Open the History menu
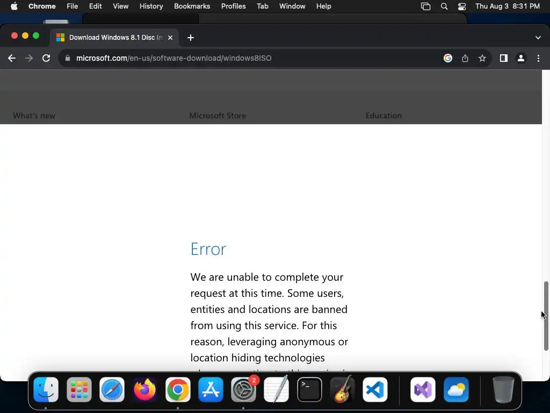The width and height of the screenshot is (550, 413). point(151,6)
